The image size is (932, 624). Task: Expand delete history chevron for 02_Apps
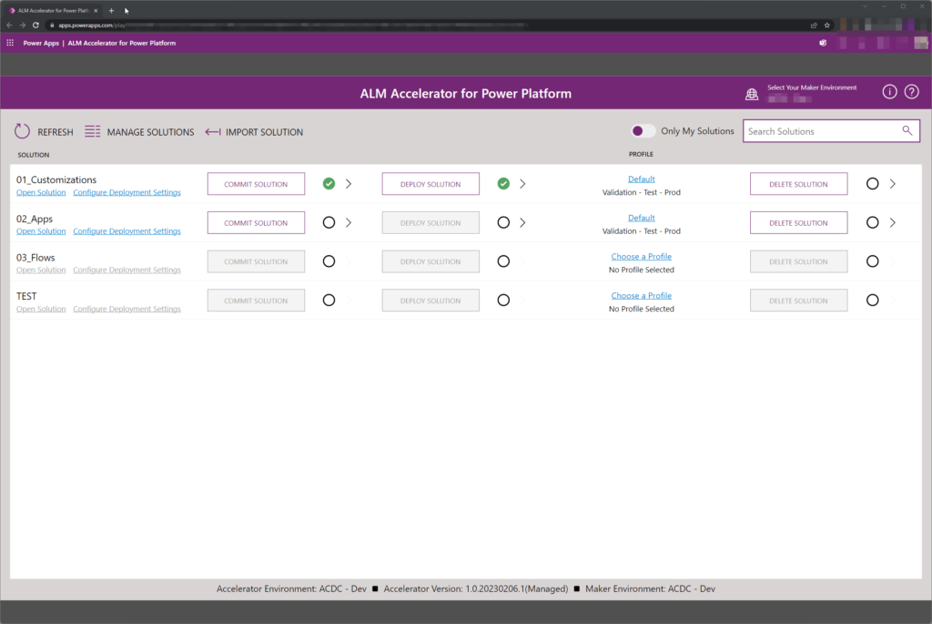tap(893, 222)
